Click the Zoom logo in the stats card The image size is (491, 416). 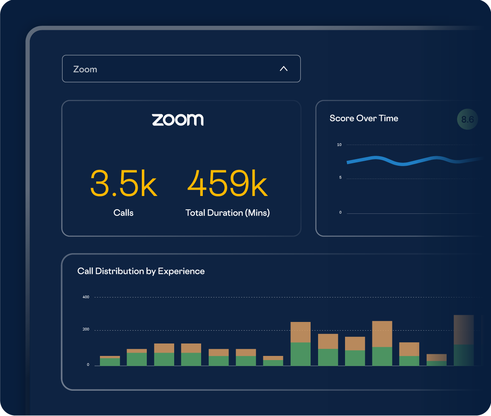click(x=177, y=120)
